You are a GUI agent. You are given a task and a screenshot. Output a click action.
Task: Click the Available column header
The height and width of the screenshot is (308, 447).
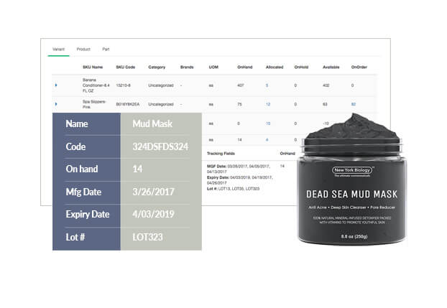[x=331, y=67]
